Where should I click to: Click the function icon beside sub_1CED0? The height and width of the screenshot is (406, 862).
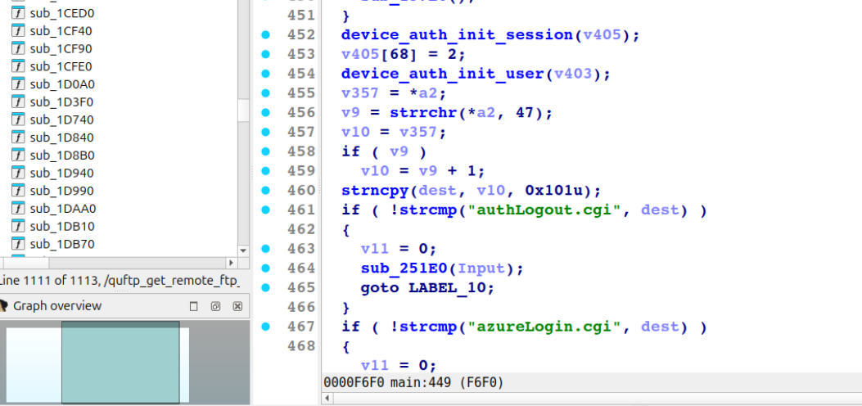click(x=18, y=13)
